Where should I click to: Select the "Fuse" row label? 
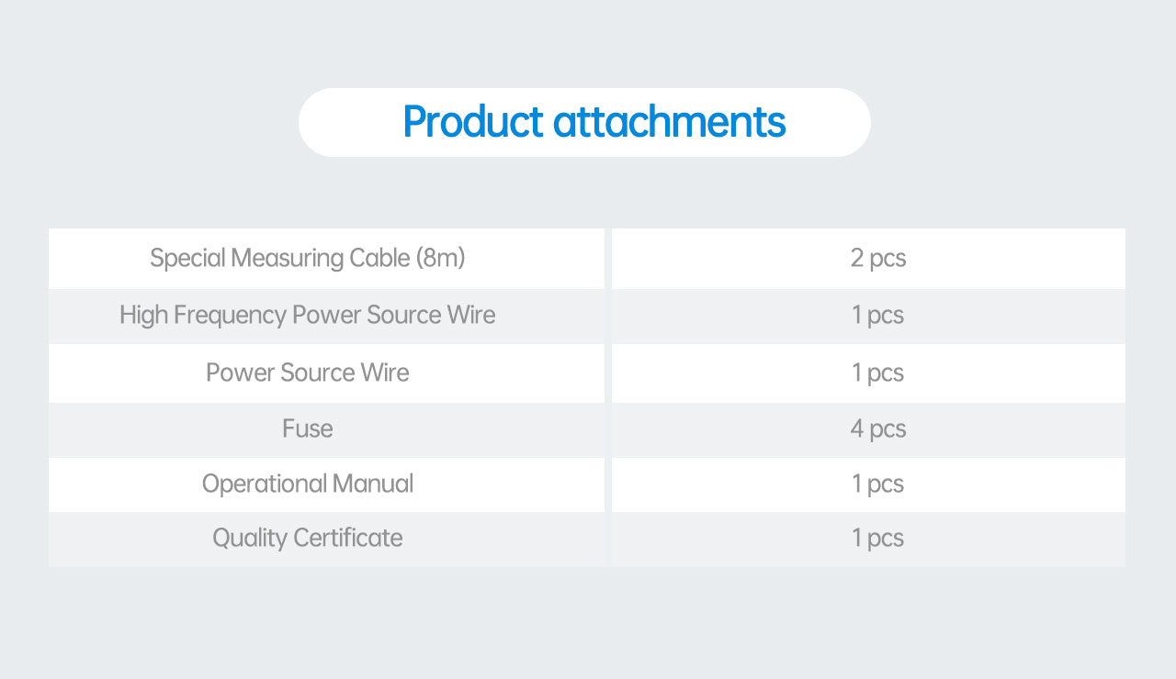pos(307,429)
